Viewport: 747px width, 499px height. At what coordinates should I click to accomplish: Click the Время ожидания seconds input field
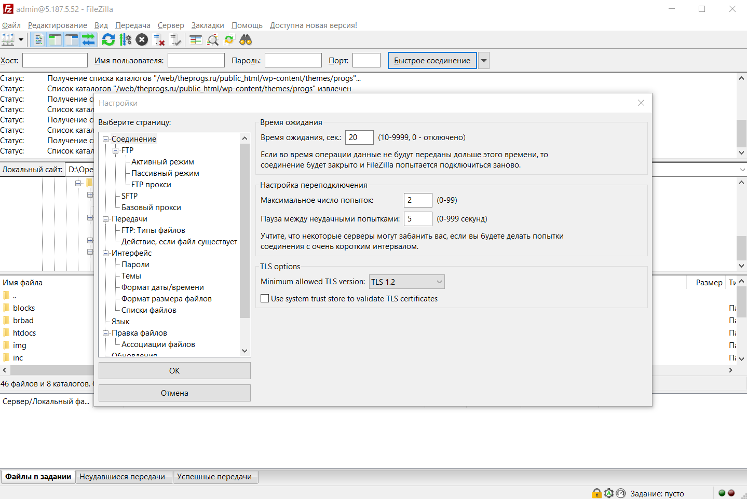pyautogui.click(x=359, y=137)
